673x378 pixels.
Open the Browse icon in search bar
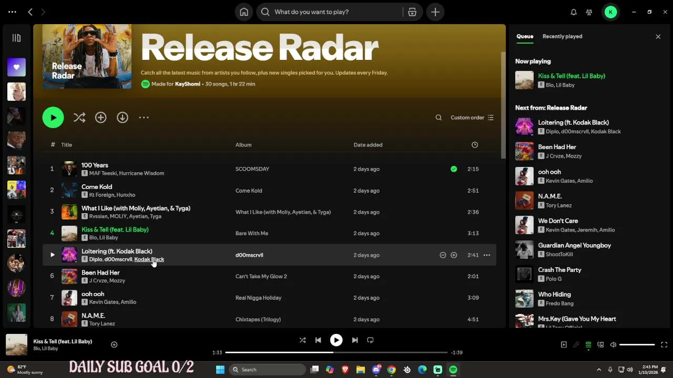(x=412, y=12)
